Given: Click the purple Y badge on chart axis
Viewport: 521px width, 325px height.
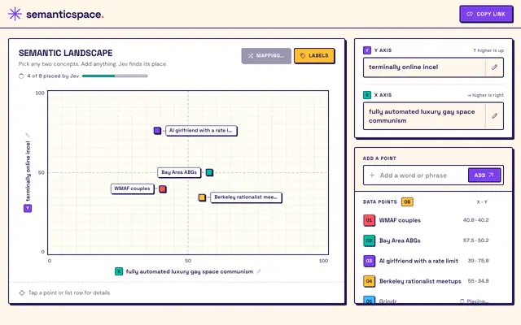Looking at the screenshot, I should 28,208.
